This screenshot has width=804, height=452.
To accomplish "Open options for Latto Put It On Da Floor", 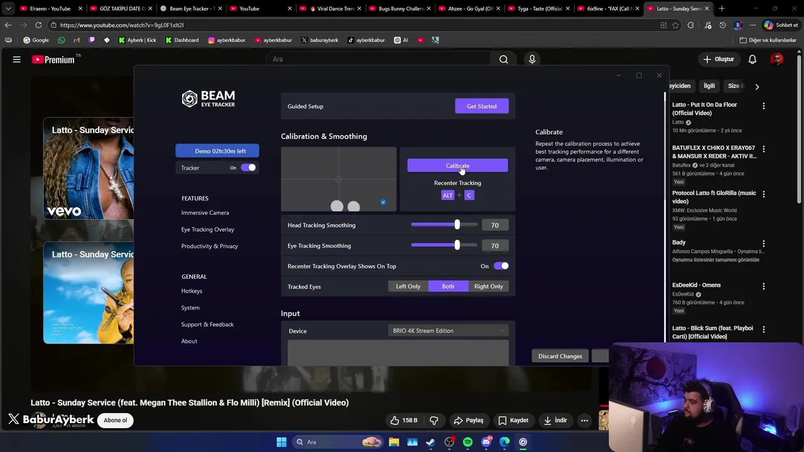I will coord(764,106).
